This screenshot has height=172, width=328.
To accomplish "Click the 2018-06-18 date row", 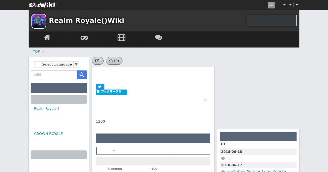I will [258, 152].
